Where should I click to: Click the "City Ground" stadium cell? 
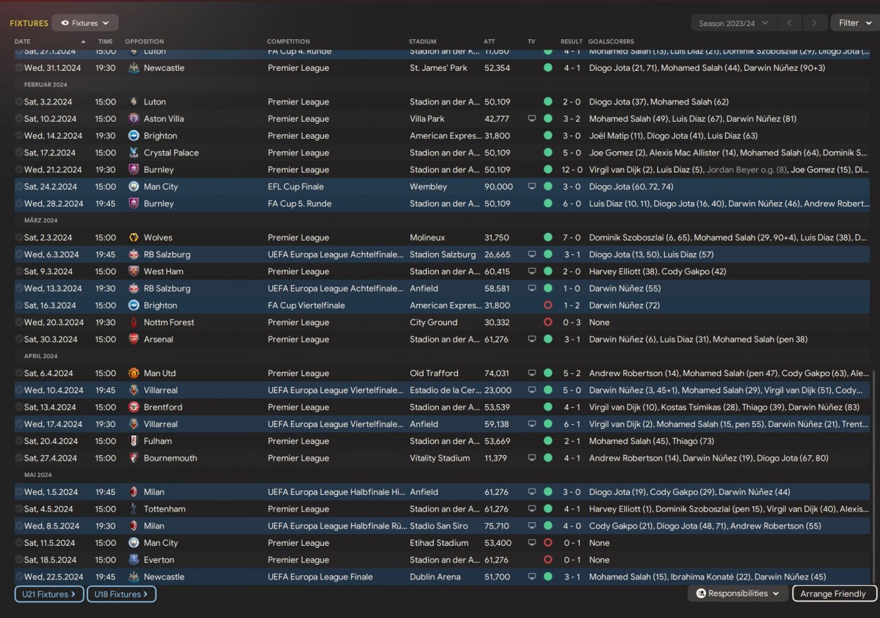point(433,322)
